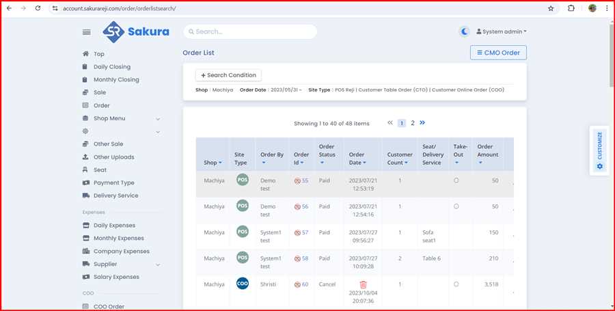Select the Take-Out circle for order 56

pos(456,206)
